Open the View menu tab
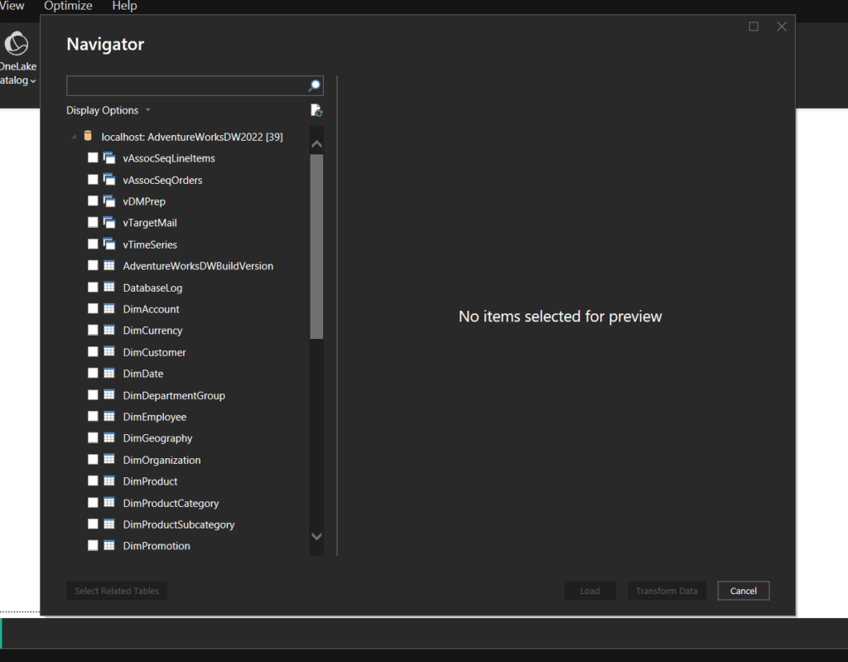Screen dimensions: 848x662 [12, 6]
